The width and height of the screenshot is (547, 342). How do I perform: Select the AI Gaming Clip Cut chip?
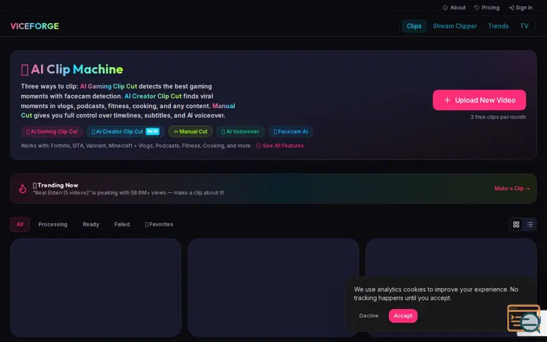pos(52,131)
